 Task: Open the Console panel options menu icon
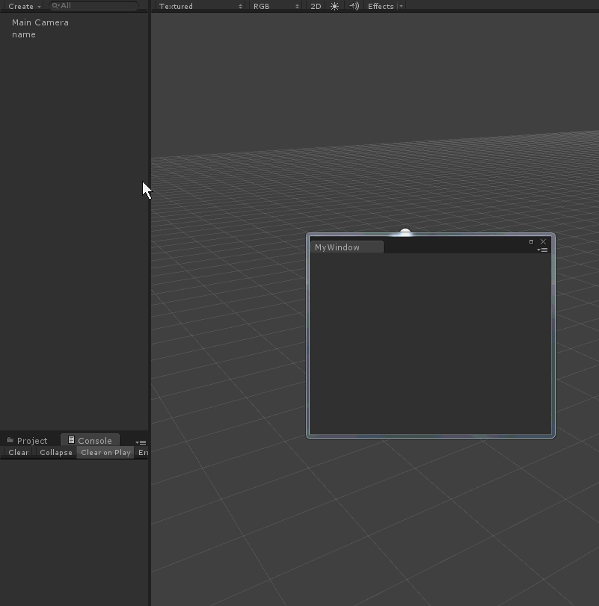pyautogui.click(x=140, y=441)
